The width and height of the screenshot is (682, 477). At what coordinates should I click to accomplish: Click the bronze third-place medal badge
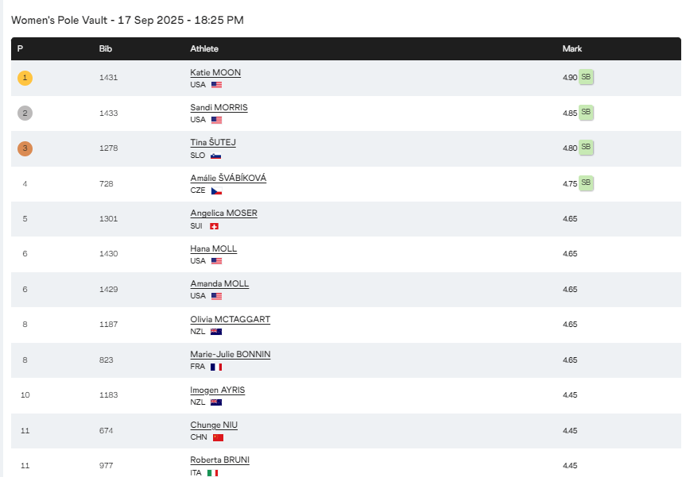coord(25,148)
